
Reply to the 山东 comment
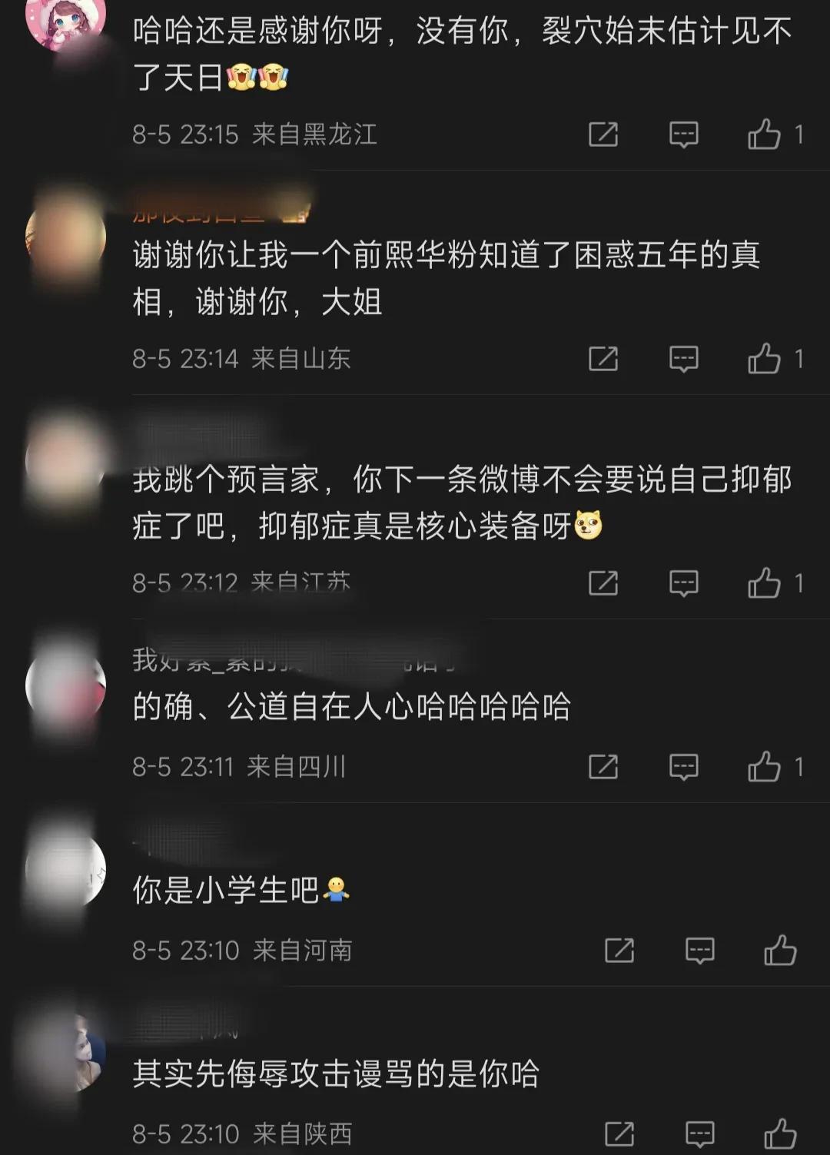[x=683, y=358]
